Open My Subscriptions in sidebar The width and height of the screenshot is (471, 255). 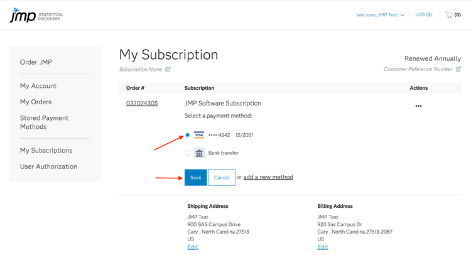46,150
